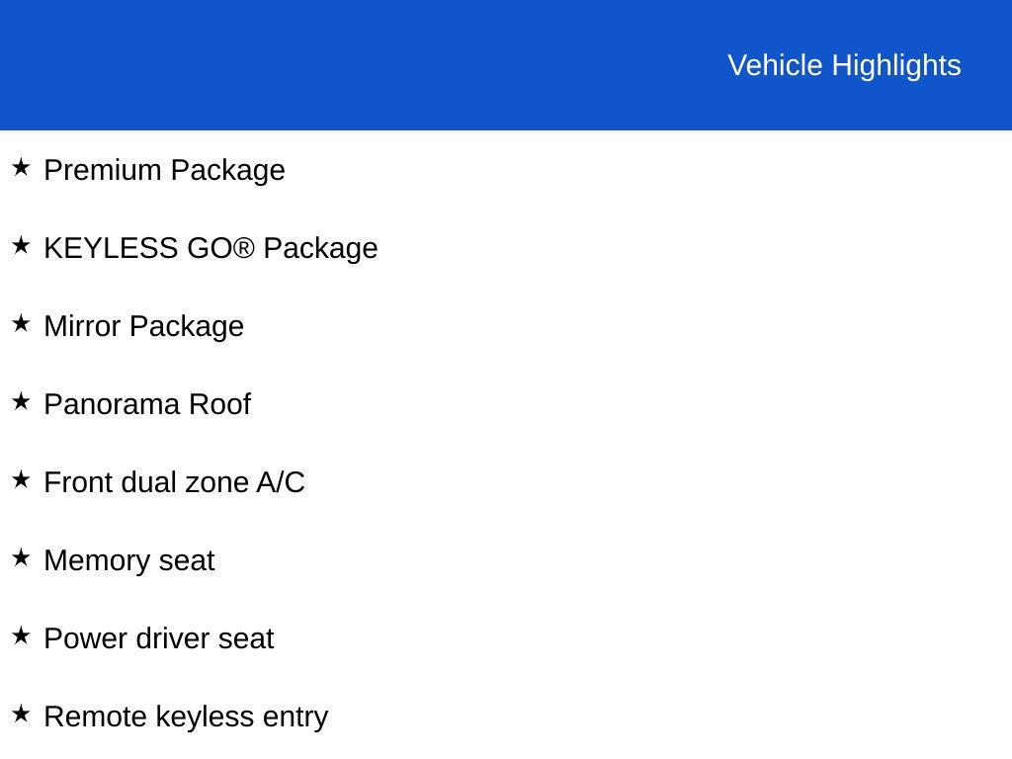Click the KEYLESS GO® Package text
The height and width of the screenshot is (759, 1012).
[211, 249]
